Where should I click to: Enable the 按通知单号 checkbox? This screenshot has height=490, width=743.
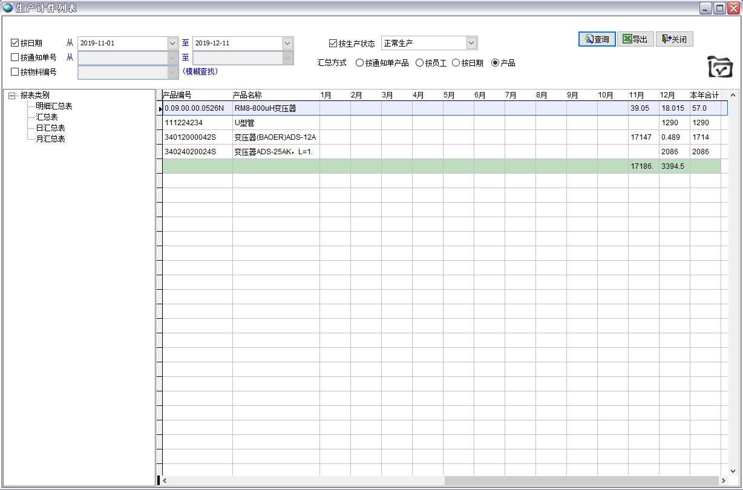(x=15, y=57)
